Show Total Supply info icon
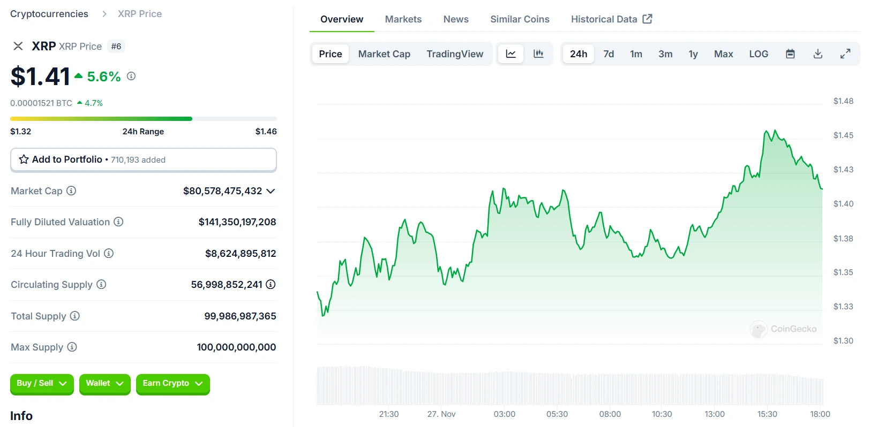 pos(75,316)
